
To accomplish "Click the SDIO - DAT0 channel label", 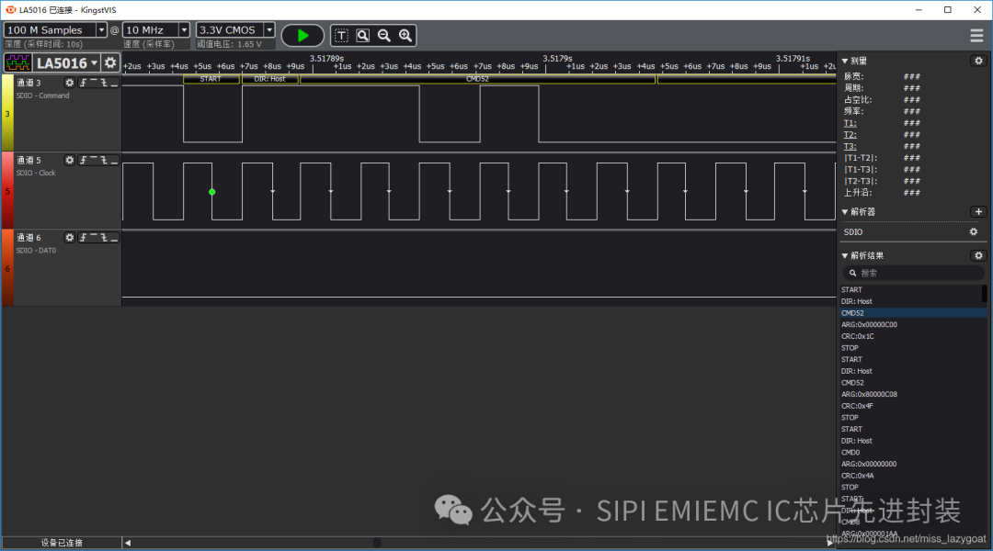I will 36,251.
